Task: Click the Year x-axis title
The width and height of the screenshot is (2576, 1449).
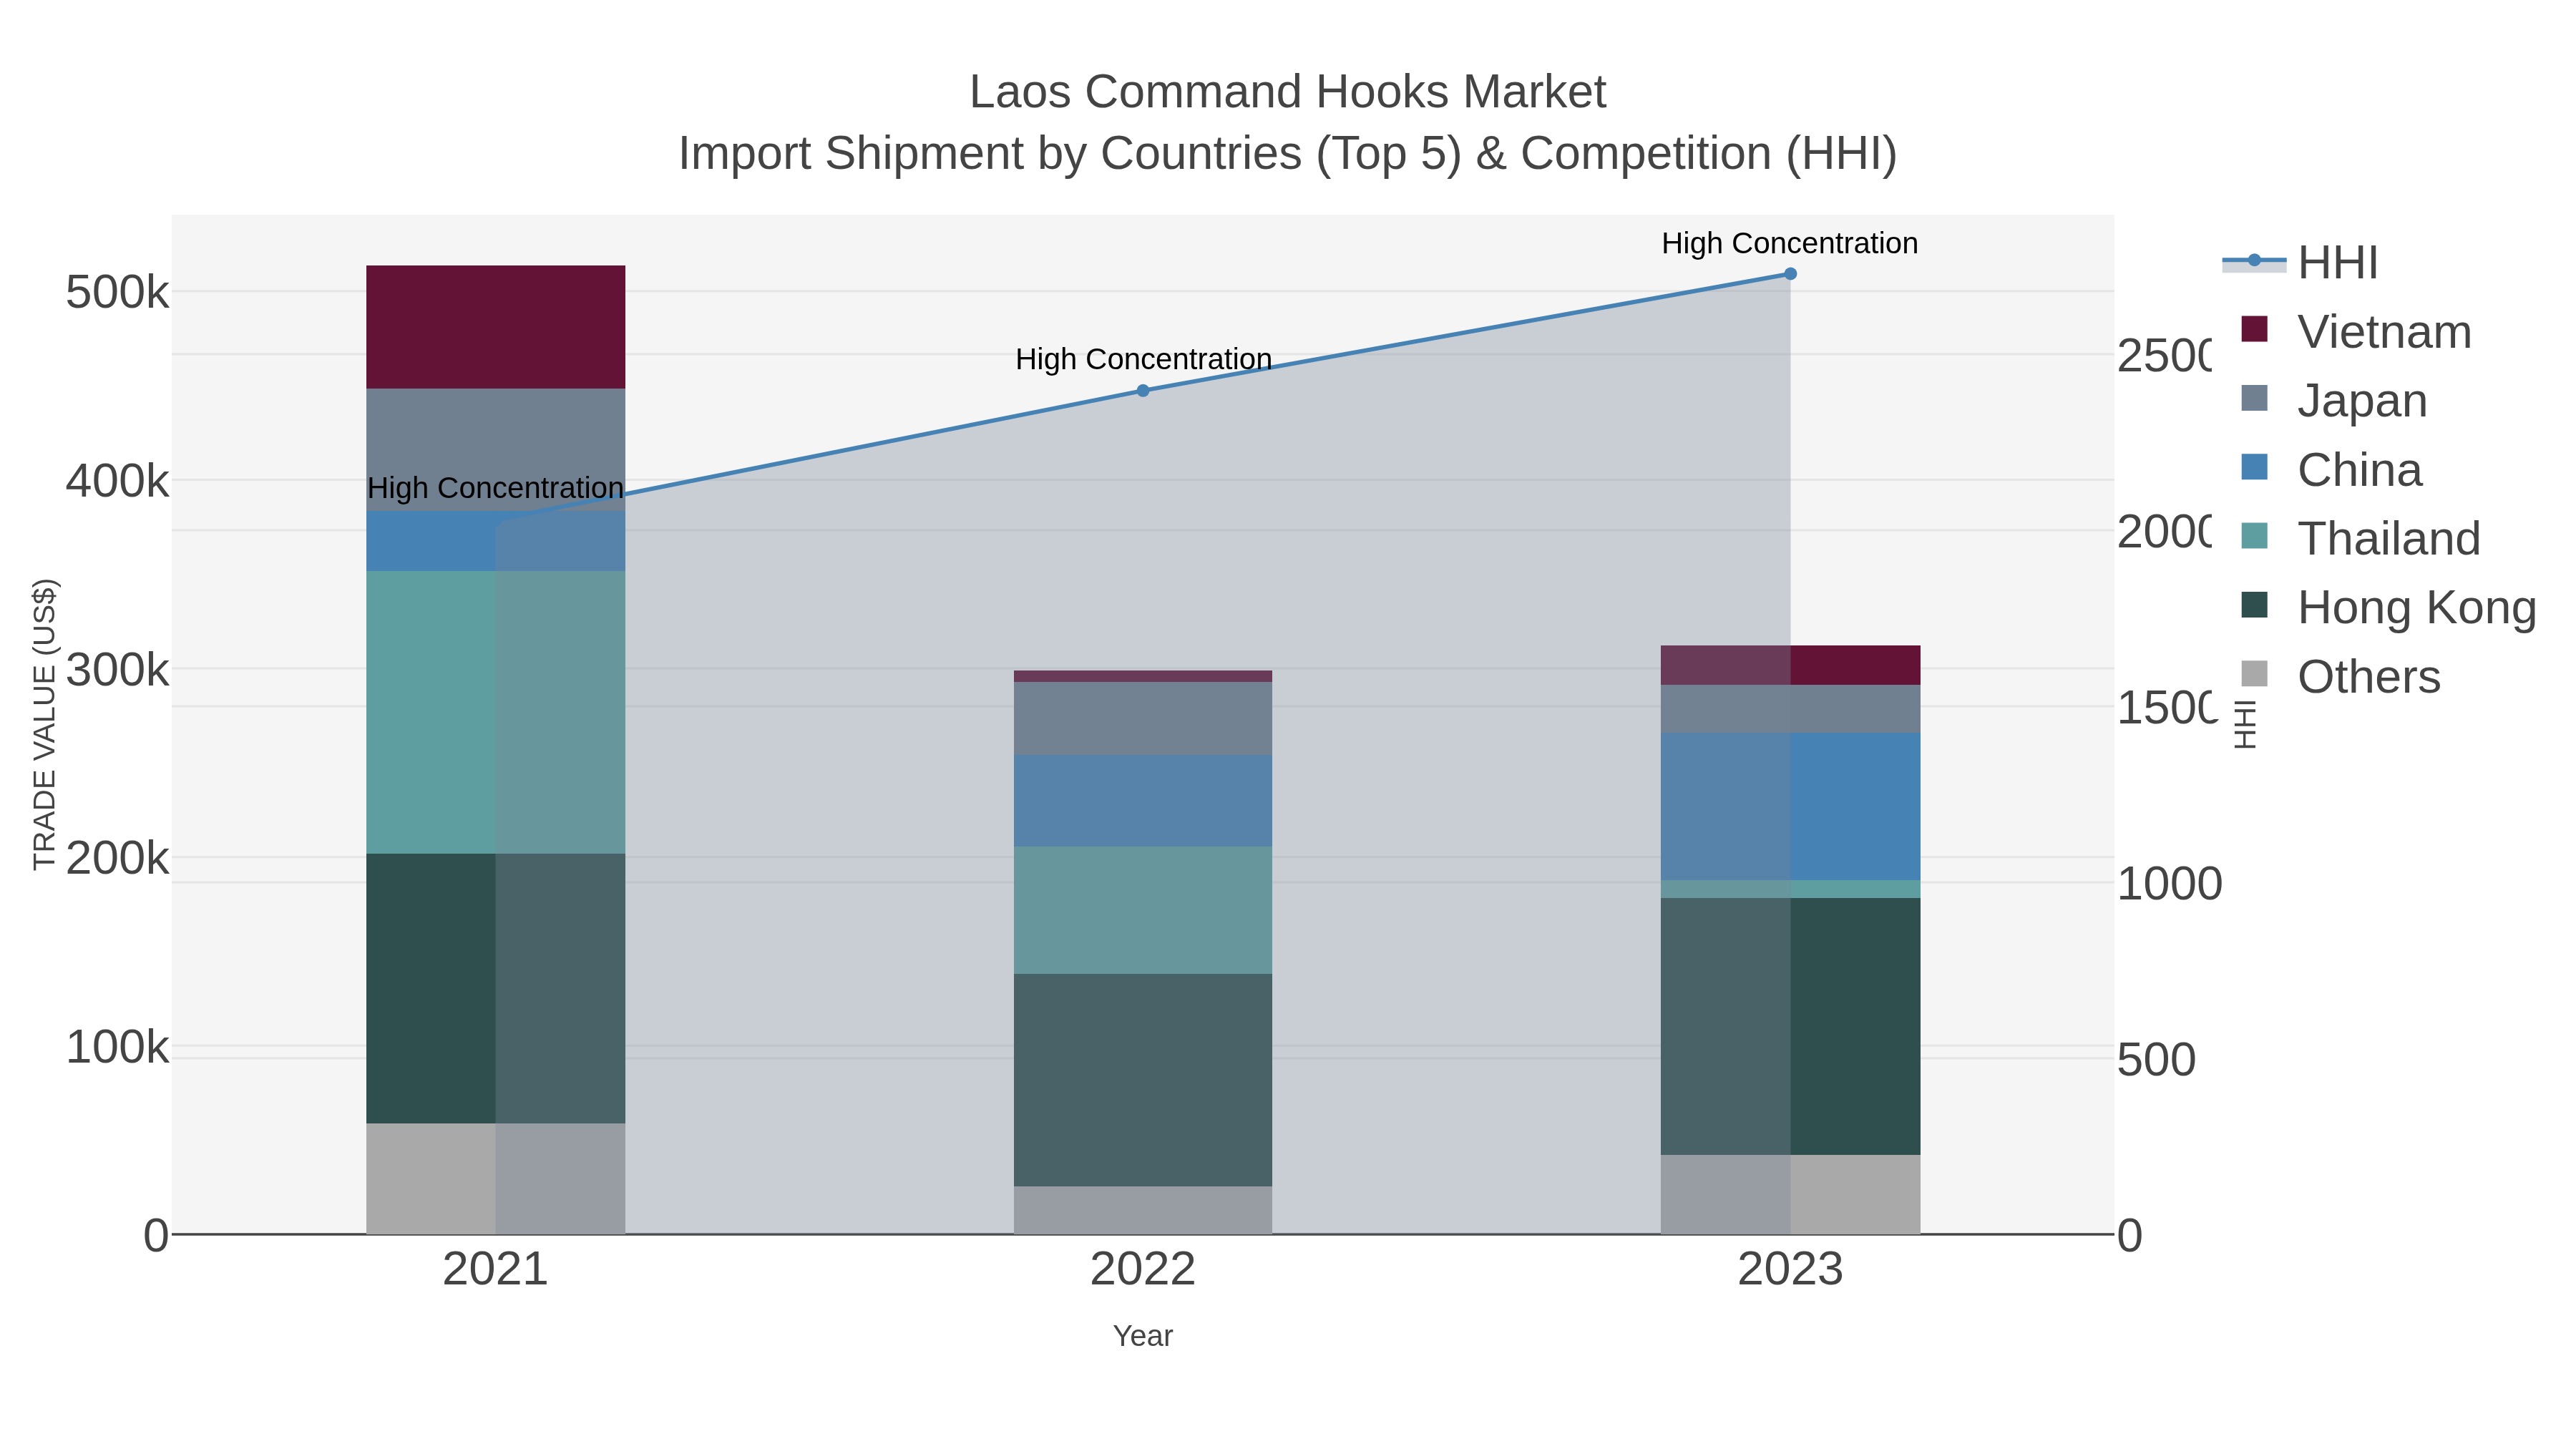Action: coord(1143,1336)
